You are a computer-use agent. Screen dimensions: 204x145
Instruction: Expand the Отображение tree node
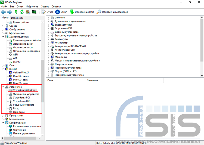tap(3, 30)
